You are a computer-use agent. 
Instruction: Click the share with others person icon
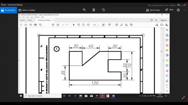click(x=167, y=25)
